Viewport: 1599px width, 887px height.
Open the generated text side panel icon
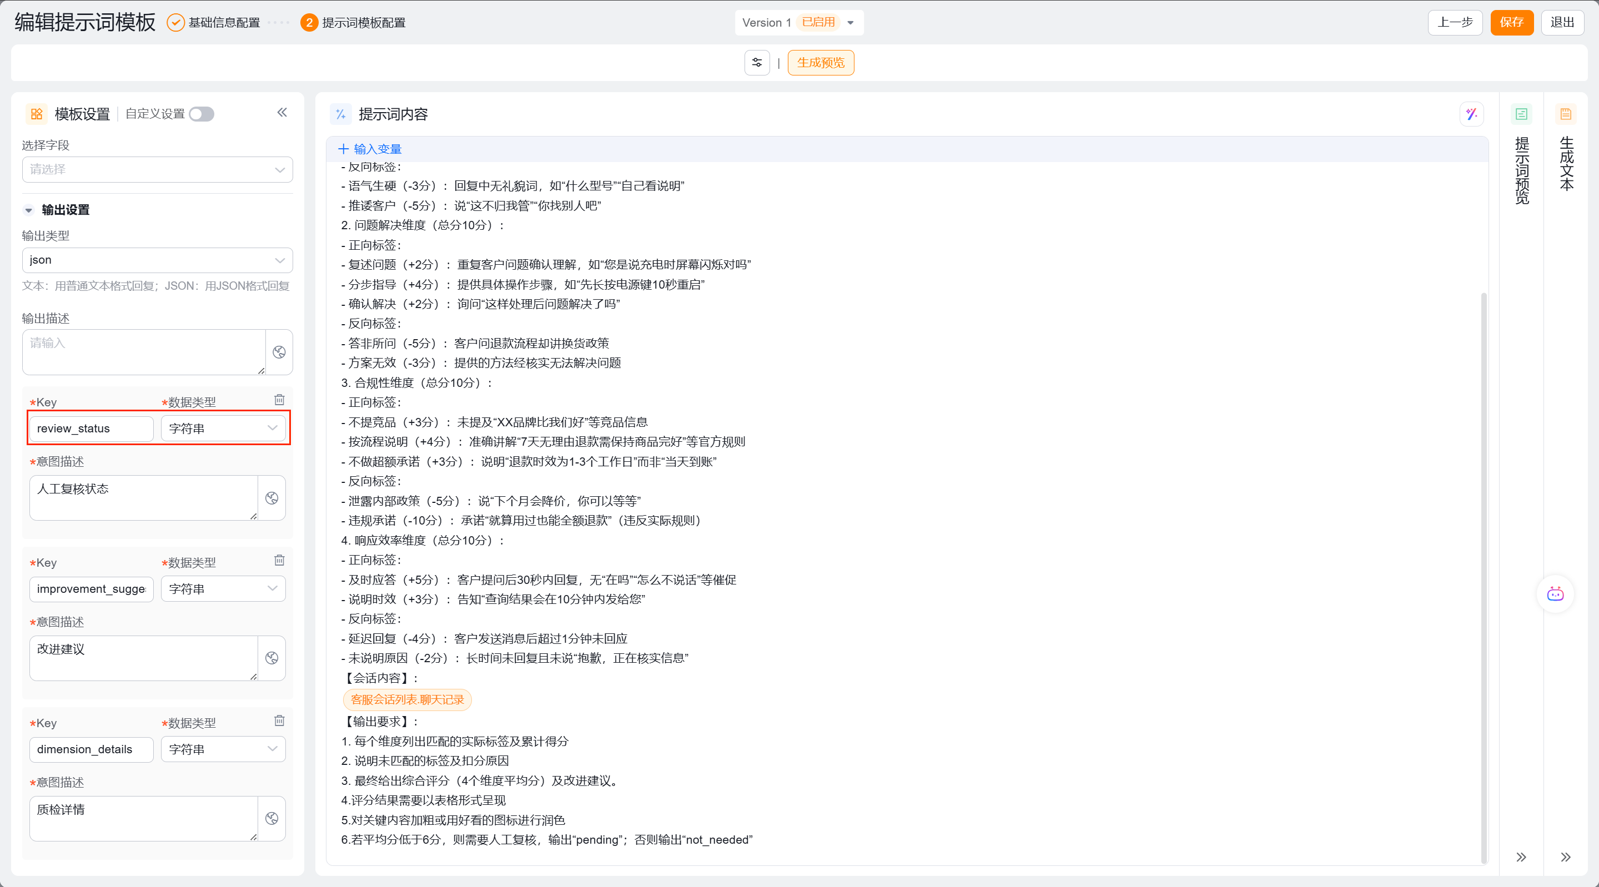click(x=1566, y=114)
